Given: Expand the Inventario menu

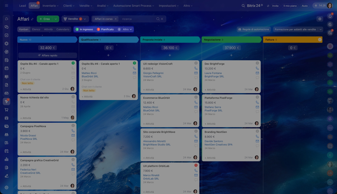Looking at the screenshot, I should tap(51, 6).
